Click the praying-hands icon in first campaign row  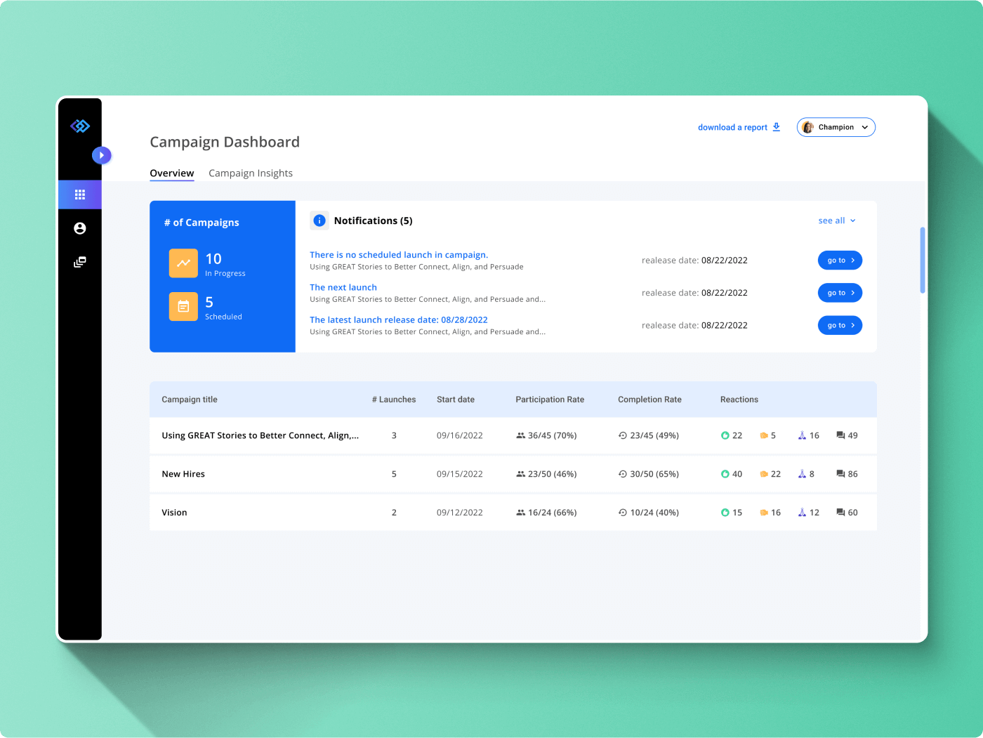pos(801,435)
